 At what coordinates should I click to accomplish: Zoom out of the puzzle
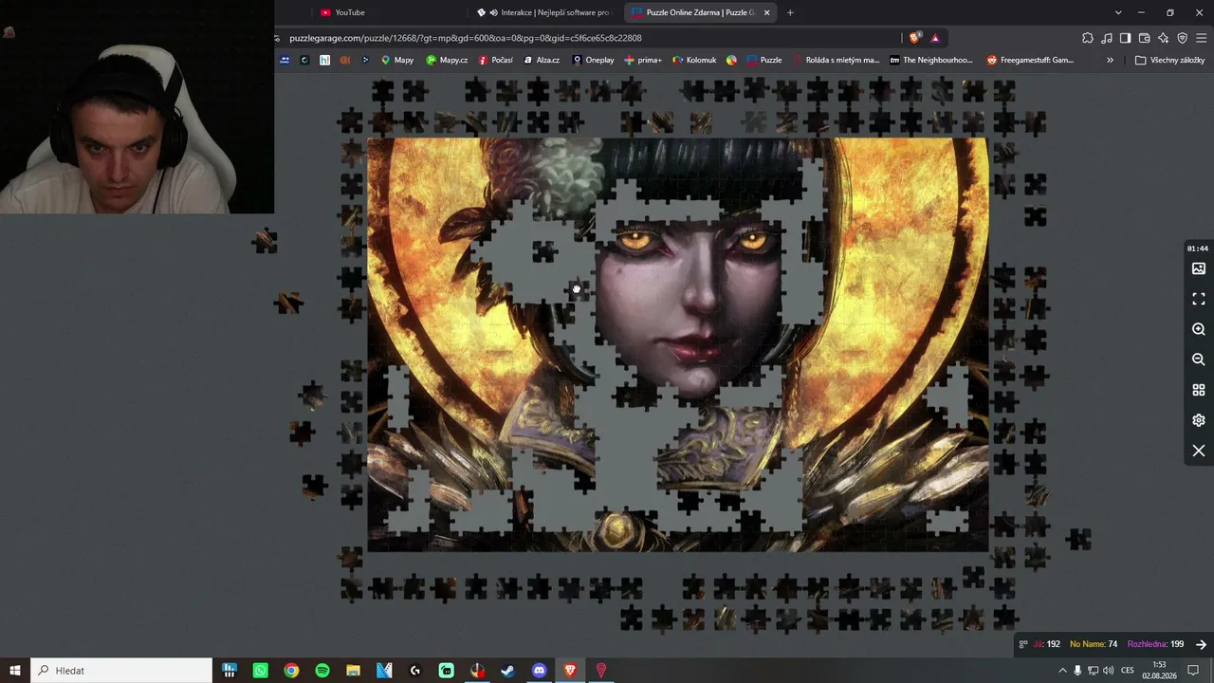pos(1199,360)
